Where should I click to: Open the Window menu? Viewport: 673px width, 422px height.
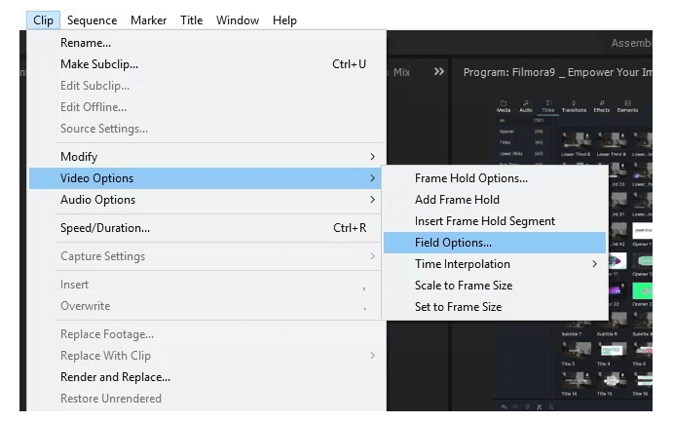(238, 20)
